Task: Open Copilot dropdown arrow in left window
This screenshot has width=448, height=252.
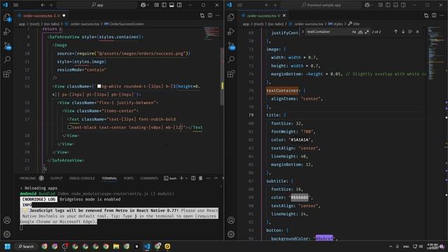Action: (148, 5)
